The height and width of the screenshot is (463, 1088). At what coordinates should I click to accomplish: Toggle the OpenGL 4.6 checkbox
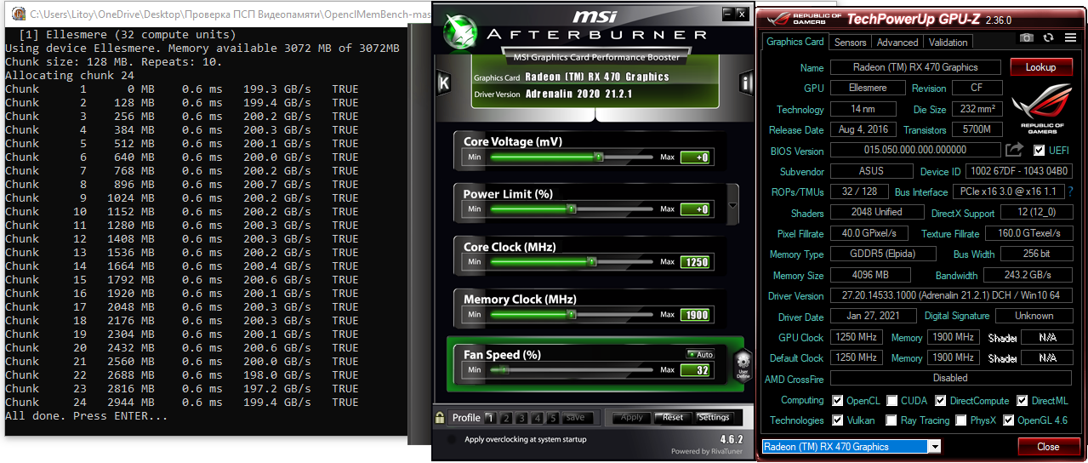coord(1009,420)
